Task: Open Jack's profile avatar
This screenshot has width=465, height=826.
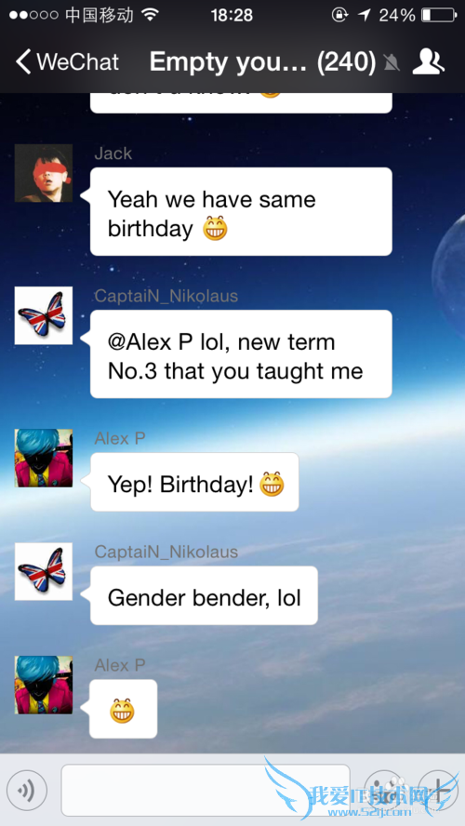Action: [43, 173]
